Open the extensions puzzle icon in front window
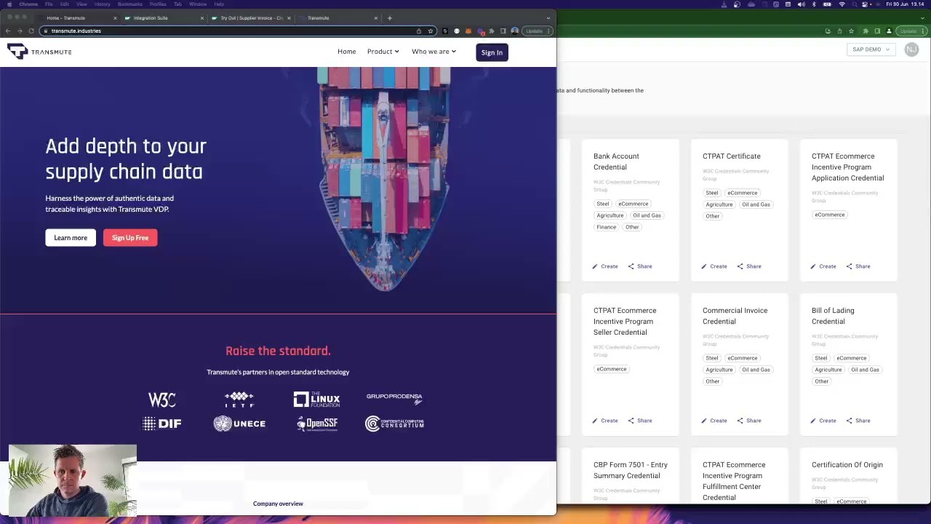This screenshot has height=524, width=931. coord(492,31)
